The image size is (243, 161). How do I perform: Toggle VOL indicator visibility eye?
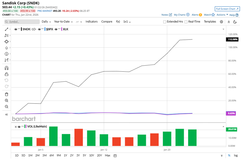[x=19, y=127]
